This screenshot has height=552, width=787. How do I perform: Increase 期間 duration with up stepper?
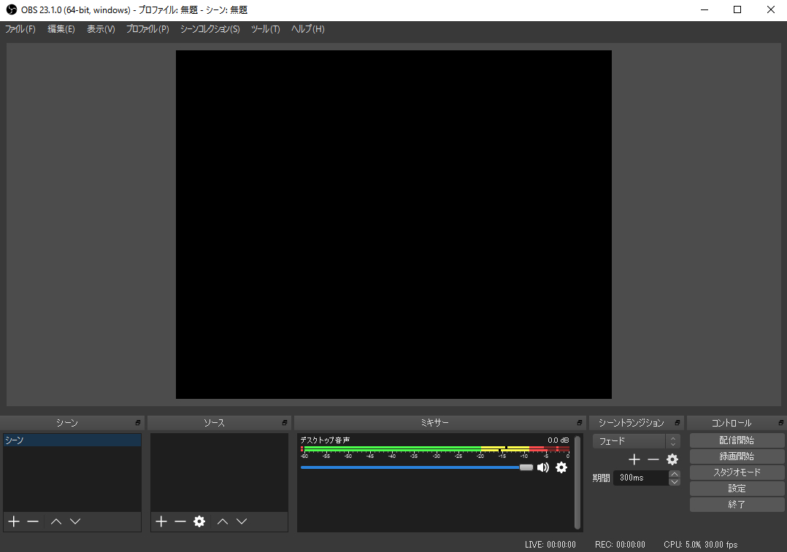[675, 474]
